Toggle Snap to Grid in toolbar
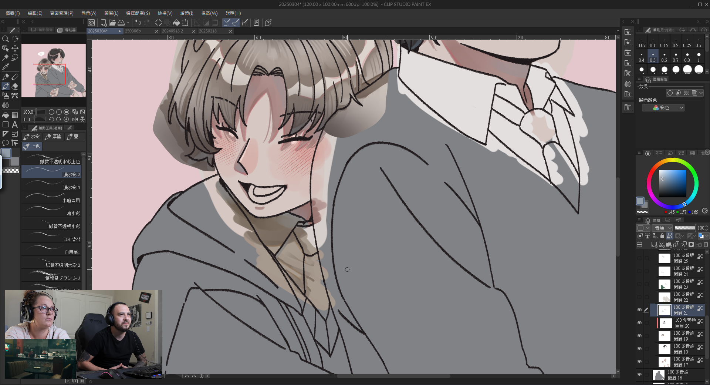Image resolution: width=710 pixels, height=385 pixels. pos(245,23)
